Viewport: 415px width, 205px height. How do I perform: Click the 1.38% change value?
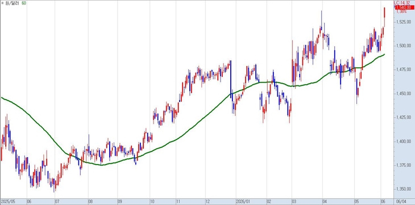[x=401, y=11]
